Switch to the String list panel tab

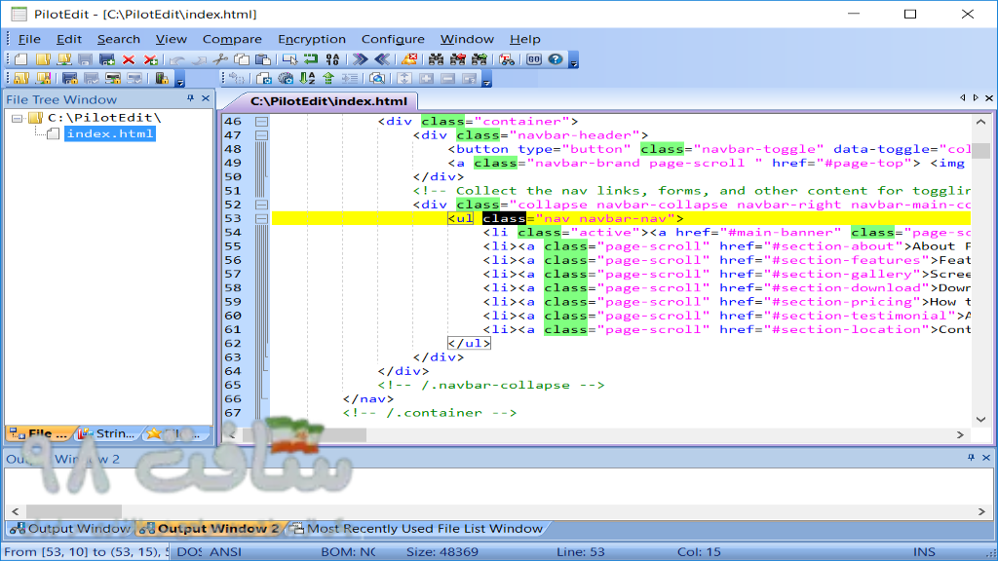(108, 433)
